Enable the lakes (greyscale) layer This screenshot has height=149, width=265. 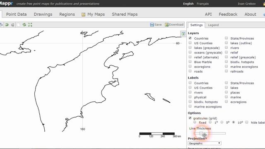(x=190, y=48)
